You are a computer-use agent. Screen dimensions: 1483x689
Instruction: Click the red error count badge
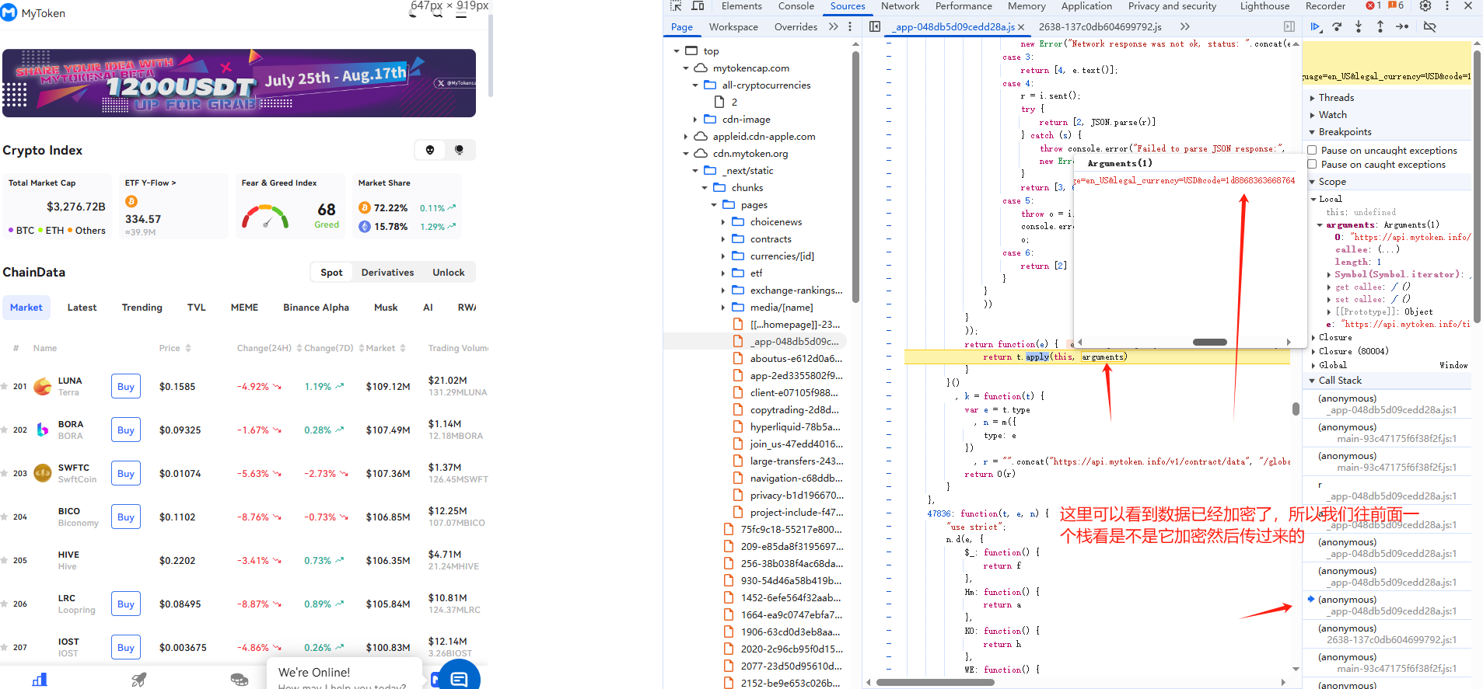coord(1373,5)
